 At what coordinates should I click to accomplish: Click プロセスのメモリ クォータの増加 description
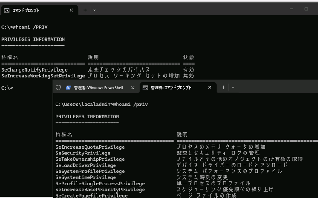[221, 147]
